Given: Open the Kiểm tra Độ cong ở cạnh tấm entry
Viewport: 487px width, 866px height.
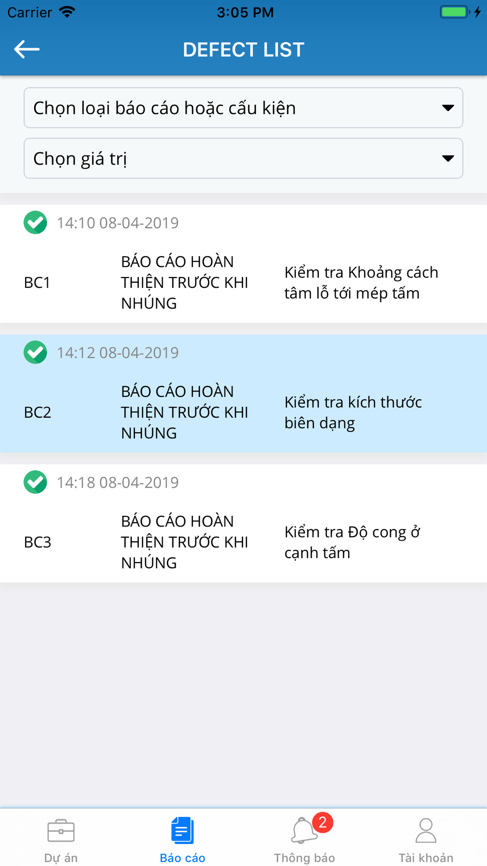Looking at the screenshot, I should [353, 542].
